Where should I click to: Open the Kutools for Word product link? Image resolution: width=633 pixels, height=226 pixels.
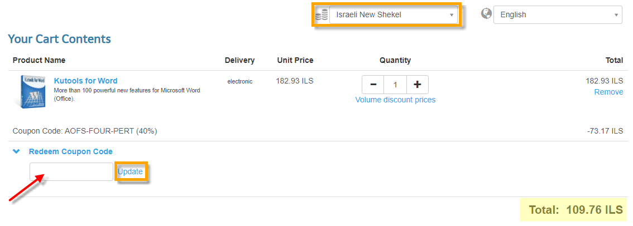click(85, 81)
